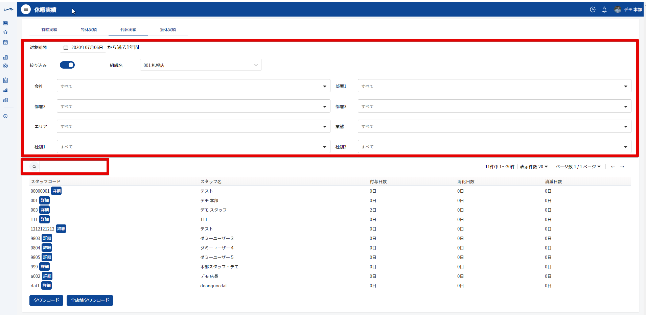Open the hamburger menu beside 休暇実績
This screenshot has width=646, height=315.
click(26, 9)
